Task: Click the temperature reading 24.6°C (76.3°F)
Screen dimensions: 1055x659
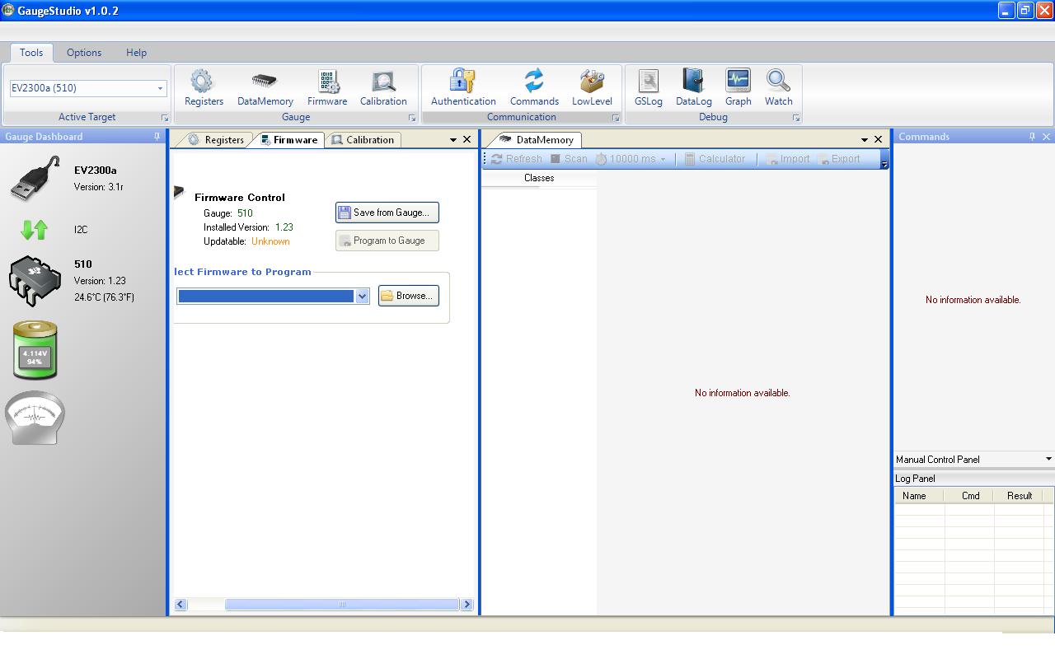Action: pyautogui.click(x=104, y=297)
